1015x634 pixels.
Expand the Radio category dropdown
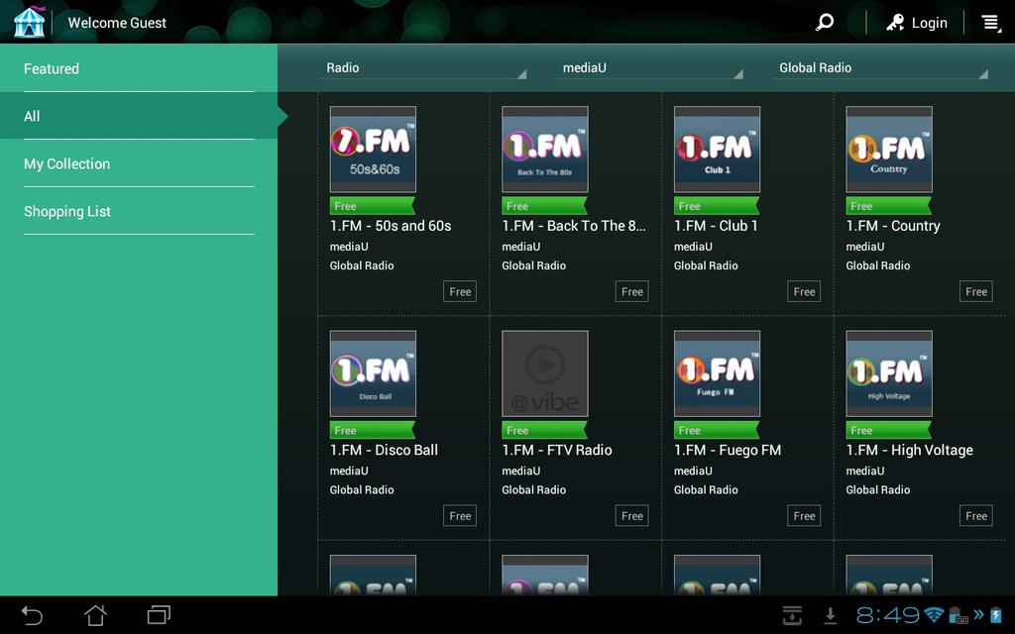(424, 68)
